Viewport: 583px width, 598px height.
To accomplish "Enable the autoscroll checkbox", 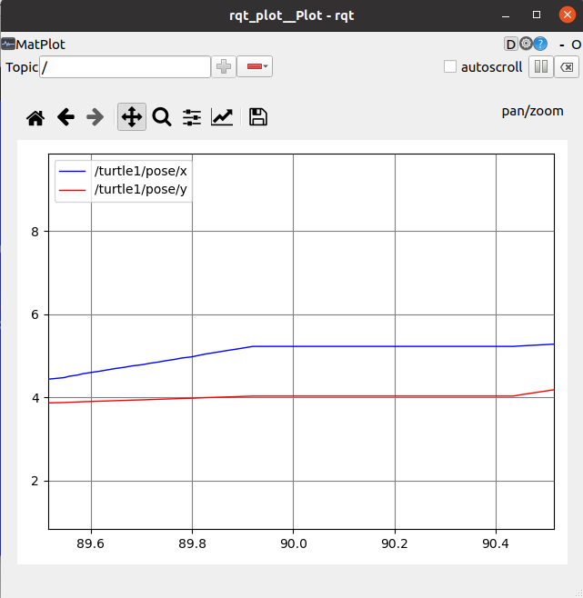I will click(x=449, y=66).
